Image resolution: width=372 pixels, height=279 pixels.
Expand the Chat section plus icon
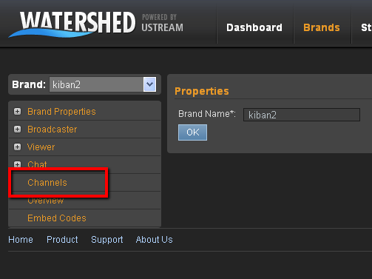pos(17,164)
